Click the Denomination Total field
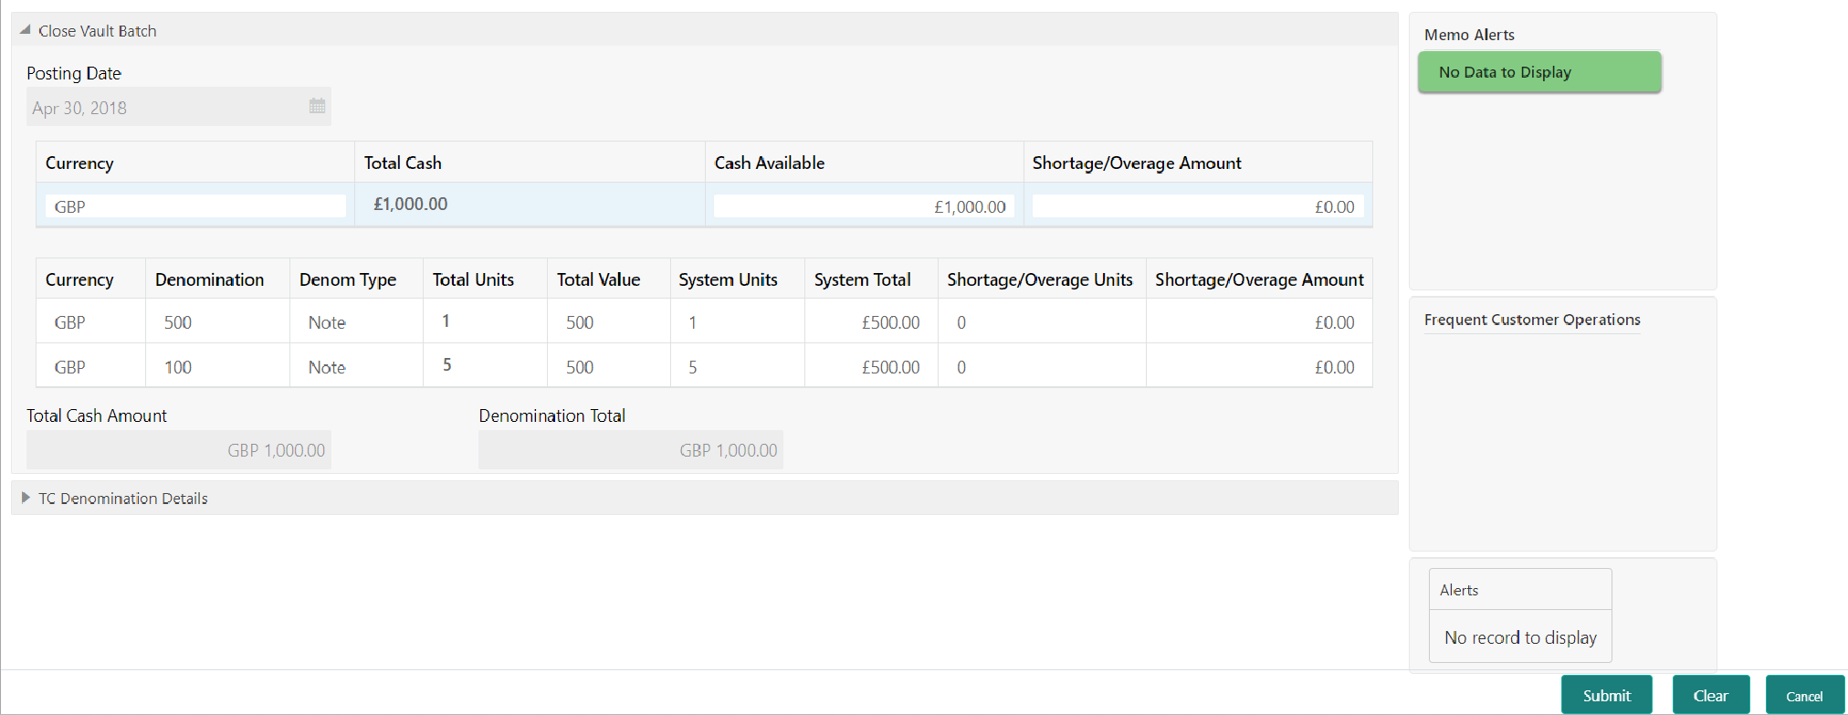 (631, 450)
